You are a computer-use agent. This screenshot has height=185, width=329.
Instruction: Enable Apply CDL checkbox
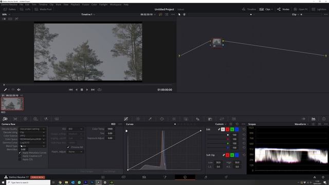point(20,159)
